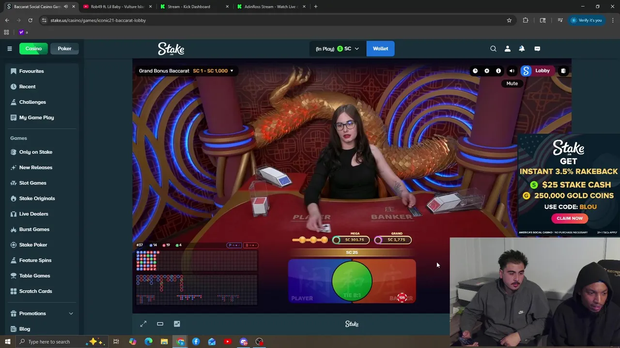Viewport: 620px width, 348px height.
Task: Open the user profile icon
Action: pos(508,48)
